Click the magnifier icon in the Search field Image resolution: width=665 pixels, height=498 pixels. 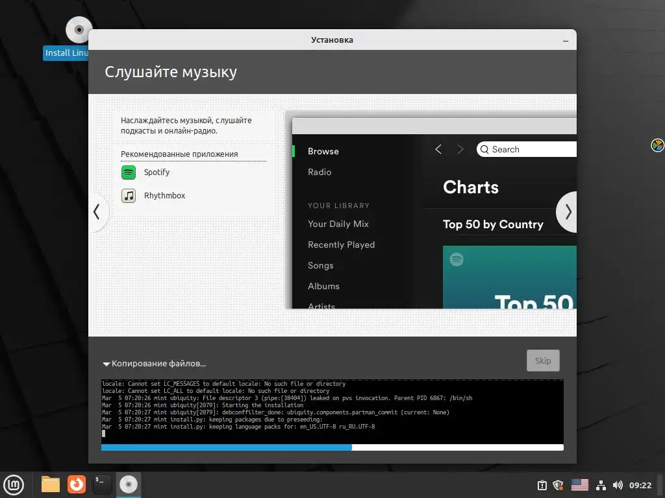484,150
